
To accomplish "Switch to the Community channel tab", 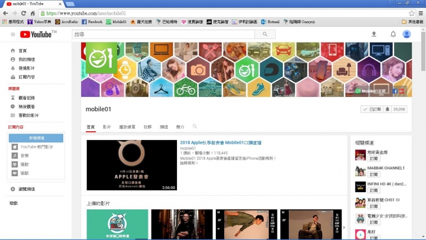I will (147, 127).
